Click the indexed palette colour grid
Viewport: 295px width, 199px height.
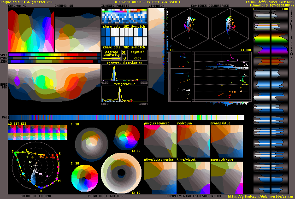tap(124, 17)
